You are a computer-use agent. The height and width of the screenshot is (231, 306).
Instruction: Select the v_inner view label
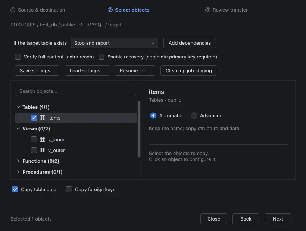coord(56,139)
